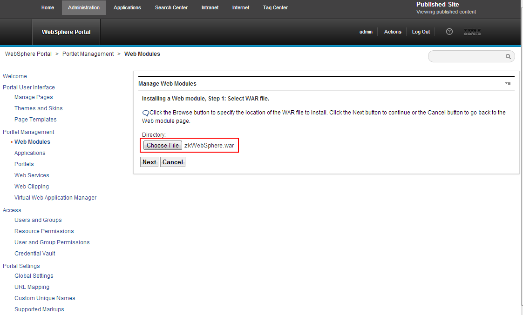Click the Cancel button
The width and height of the screenshot is (523, 315).
(172, 162)
